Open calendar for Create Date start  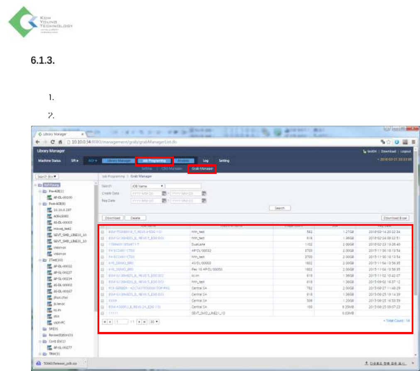[x=164, y=193]
